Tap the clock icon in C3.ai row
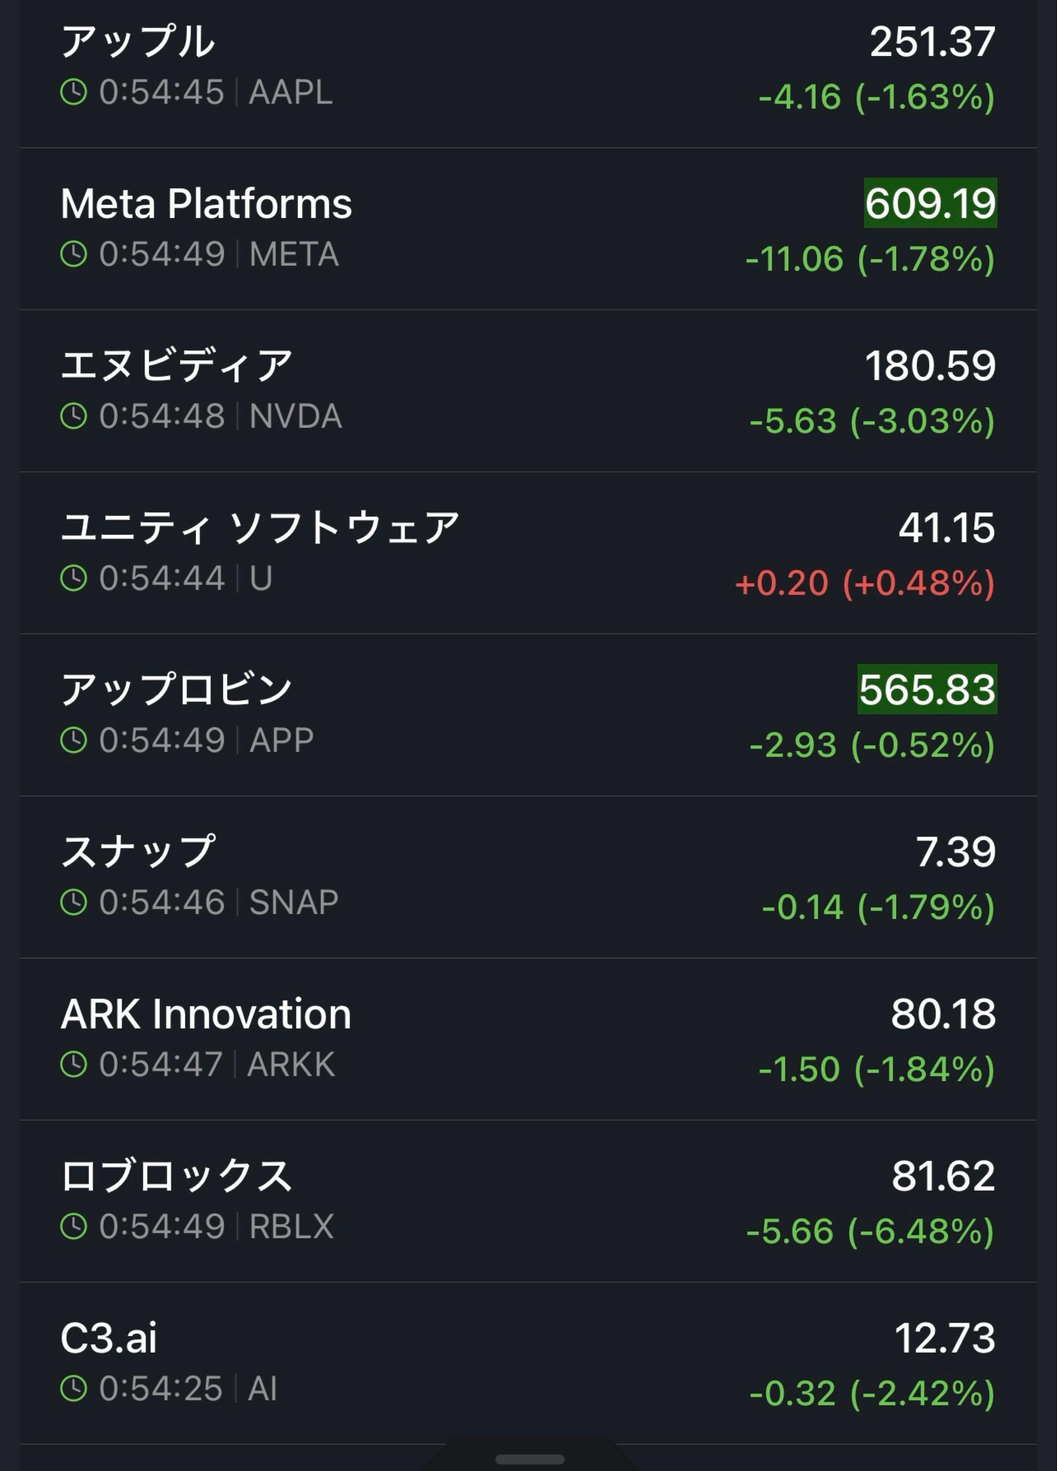Image resolution: width=1057 pixels, height=1471 pixels. (73, 1388)
